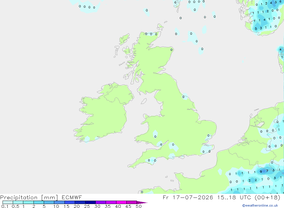Image resolution: width=284 pixels, height=208 pixels.
Task: Pick the 0.5–1 mm legend color swatch
Action: click(18, 202)
